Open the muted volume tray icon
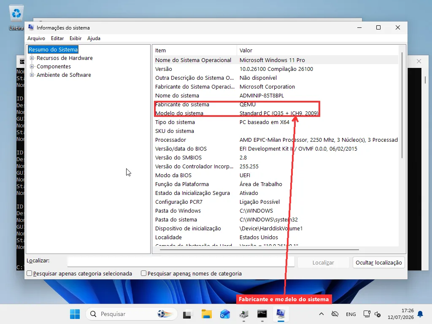This screenshot has height=324, width=432. 378,314
